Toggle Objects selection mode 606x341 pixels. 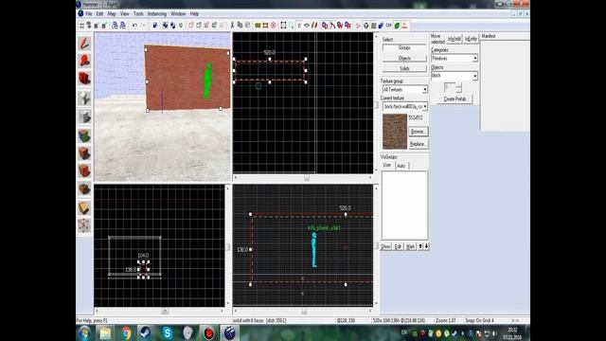[404, 58]
